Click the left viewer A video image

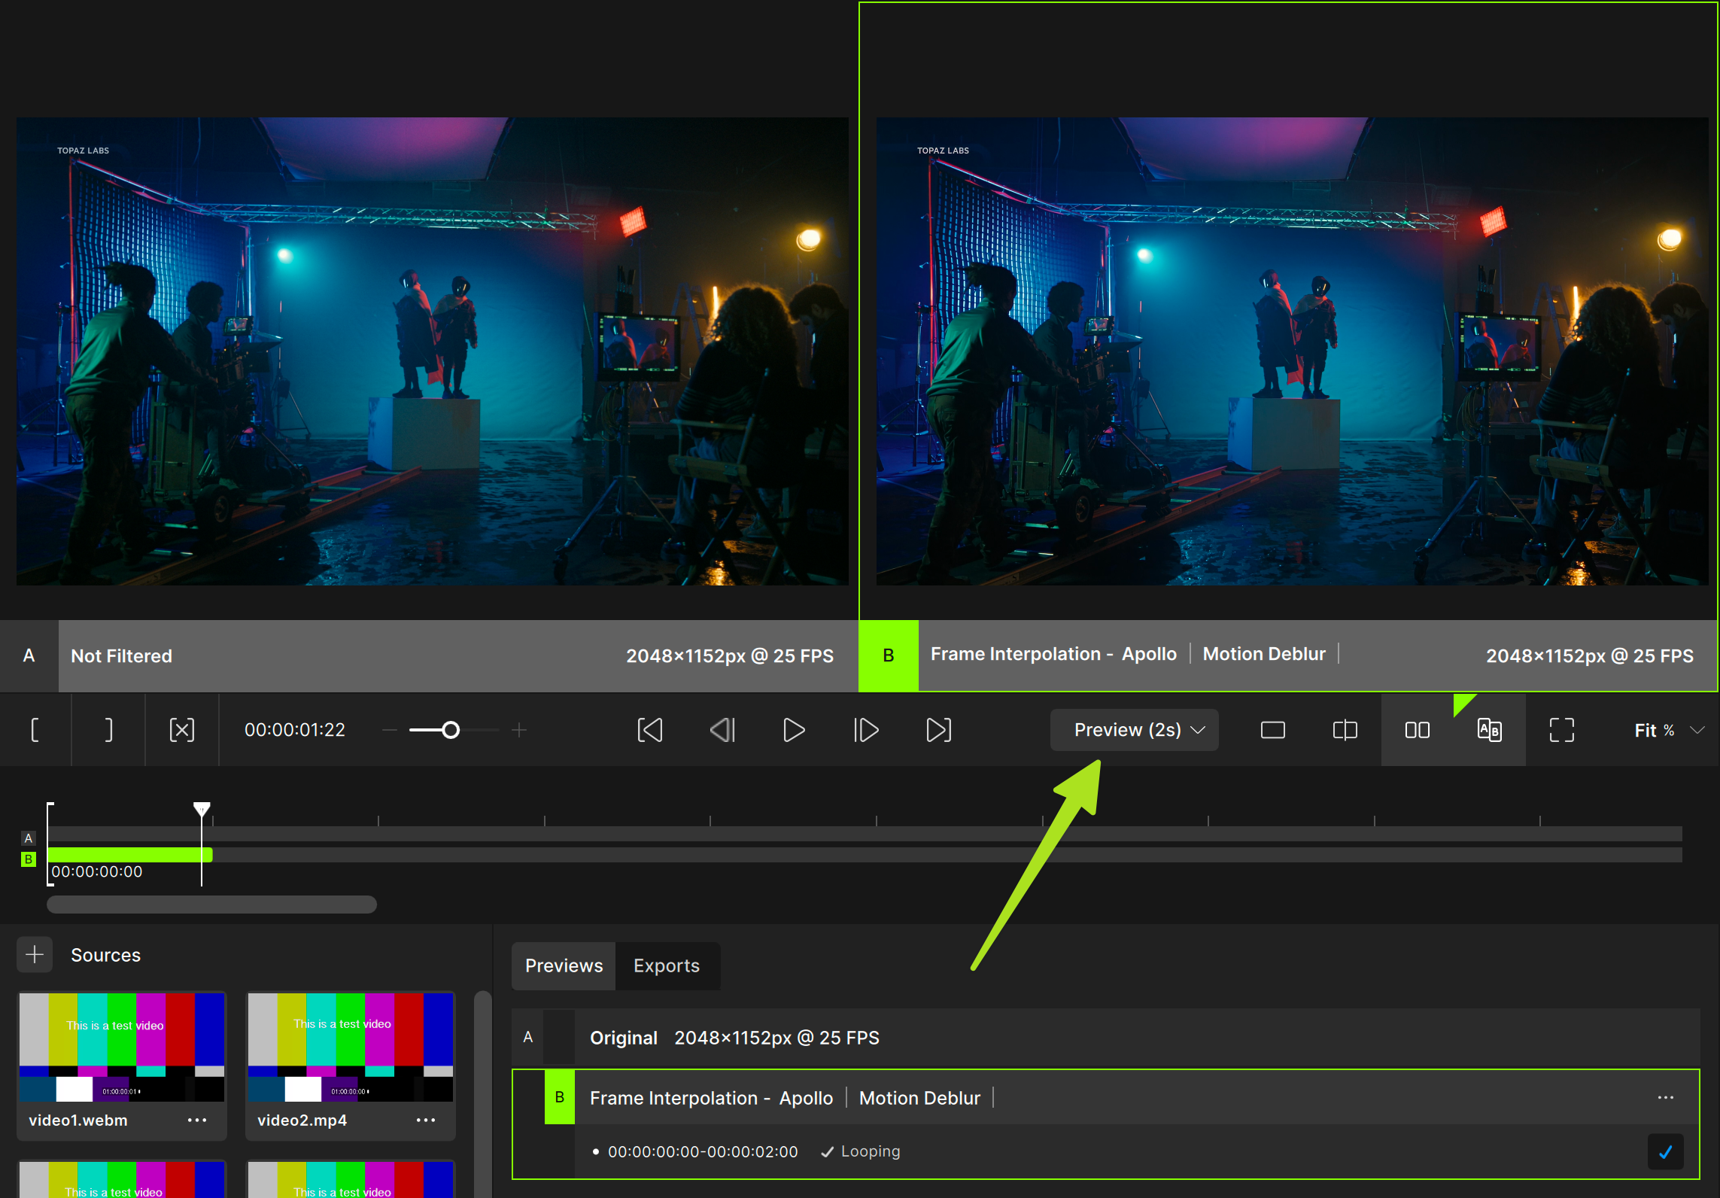[x=433, y=351]
